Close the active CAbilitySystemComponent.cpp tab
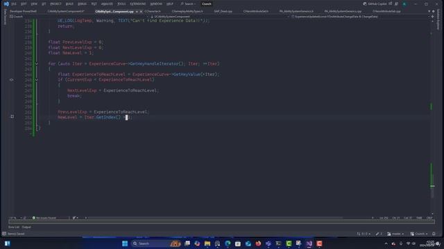The image size is (444, 249). point(141,12)
